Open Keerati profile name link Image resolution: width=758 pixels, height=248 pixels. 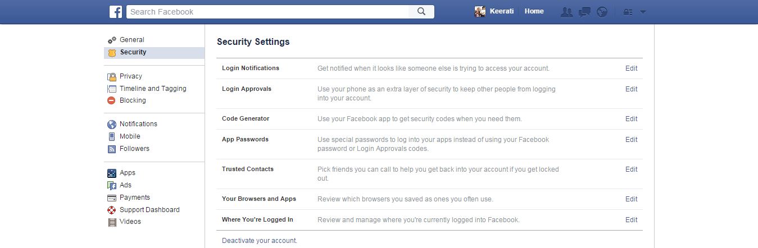coord(502,11)
